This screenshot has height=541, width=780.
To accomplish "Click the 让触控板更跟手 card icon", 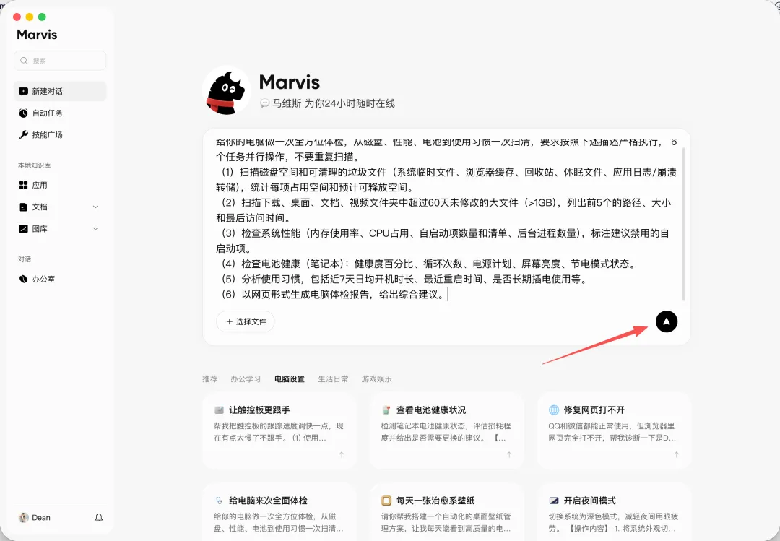I will point(219,410).
